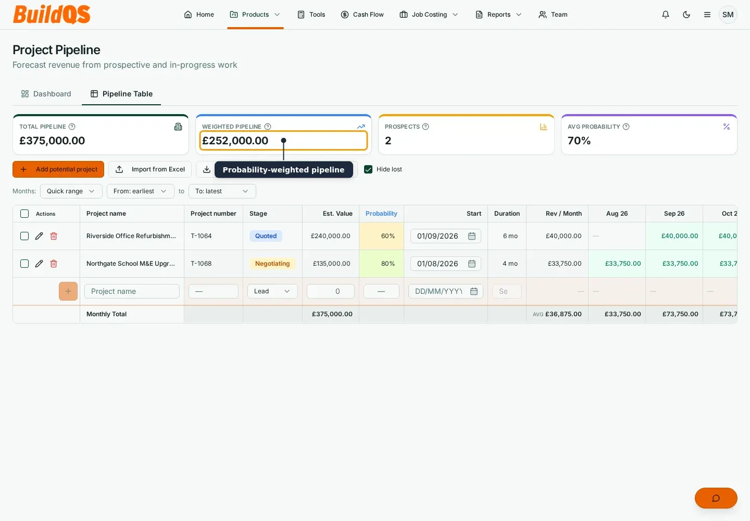Click the 60% probability cell
The width and height of the screenshot is (750, 521).
click(x=381, y=236)
